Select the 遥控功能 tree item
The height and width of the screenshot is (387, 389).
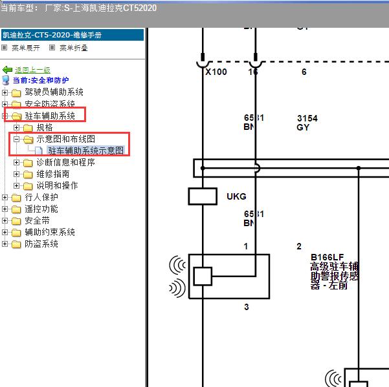41,209
